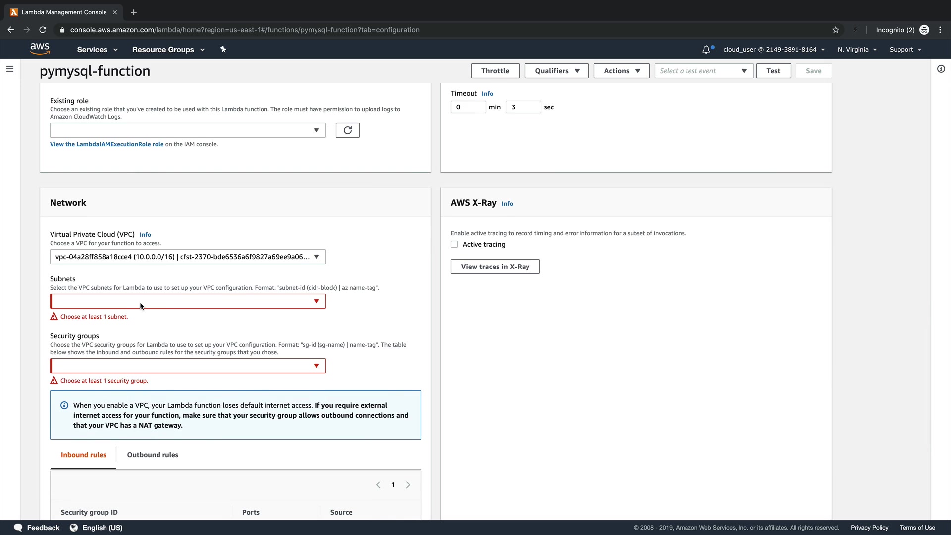Open the LambdaIAMExecutionRole role link
Viewport: 951px width, 535px height.
click(x=106, y=144)
